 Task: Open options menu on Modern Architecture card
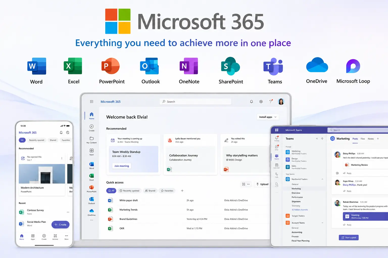tap(62, 158)
